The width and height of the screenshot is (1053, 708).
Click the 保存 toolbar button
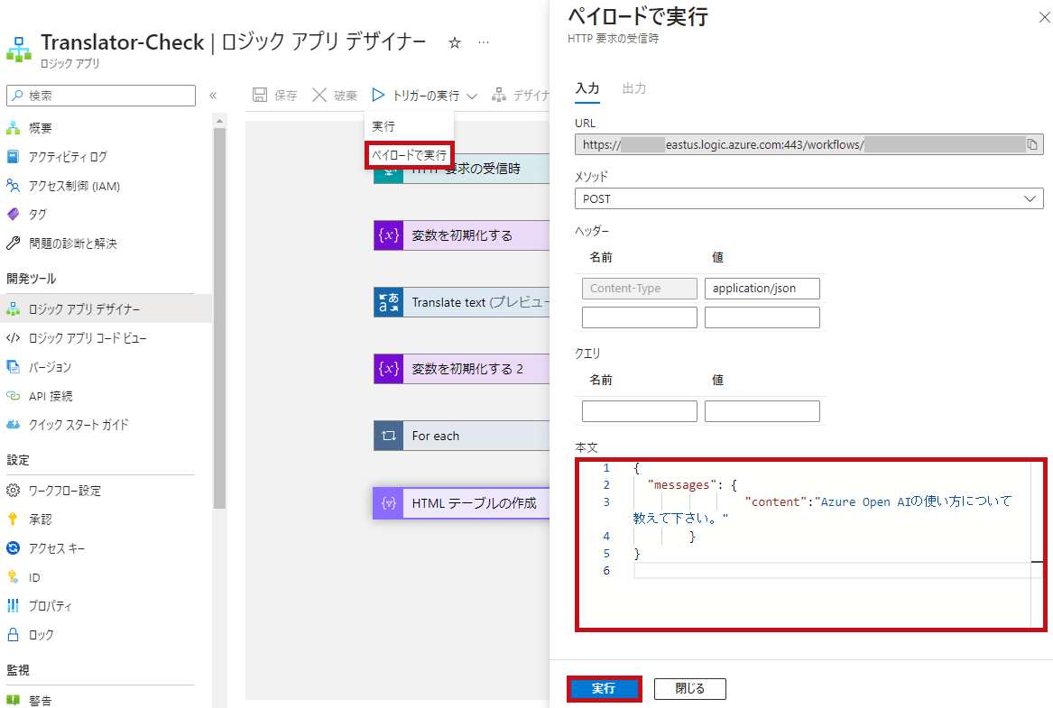(274, 96)
